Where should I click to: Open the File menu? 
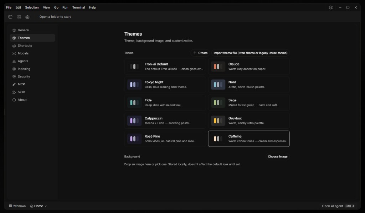[9, 7]
